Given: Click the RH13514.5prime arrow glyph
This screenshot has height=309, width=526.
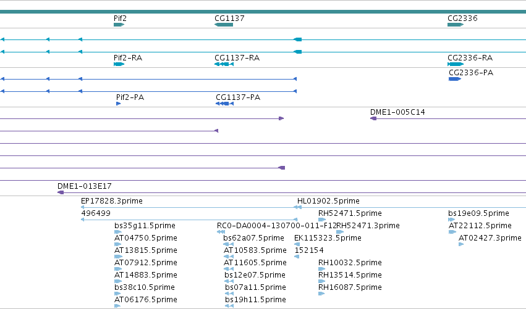Looking at the screenshot, I should [321, 281].
